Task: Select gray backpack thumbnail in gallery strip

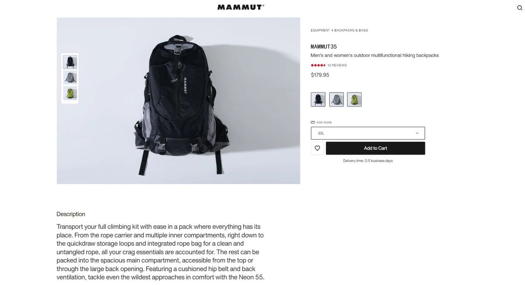Action: click(70, 77)
